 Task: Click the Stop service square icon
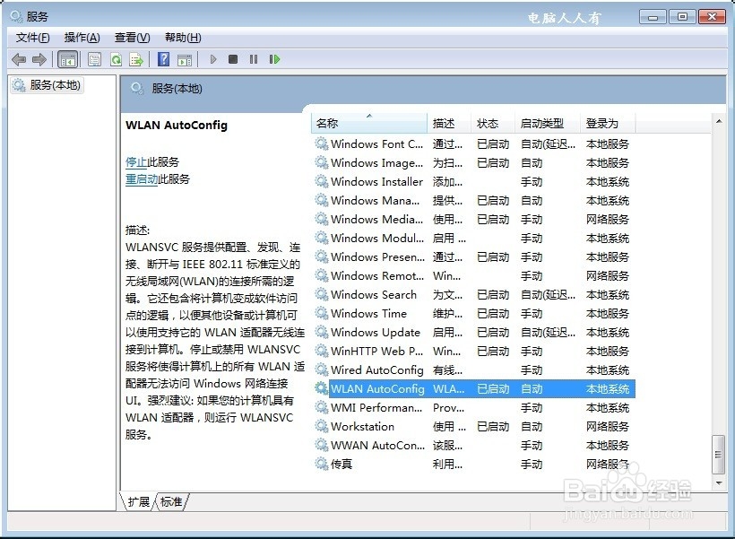pyautogui.click(x=233, y=59)
